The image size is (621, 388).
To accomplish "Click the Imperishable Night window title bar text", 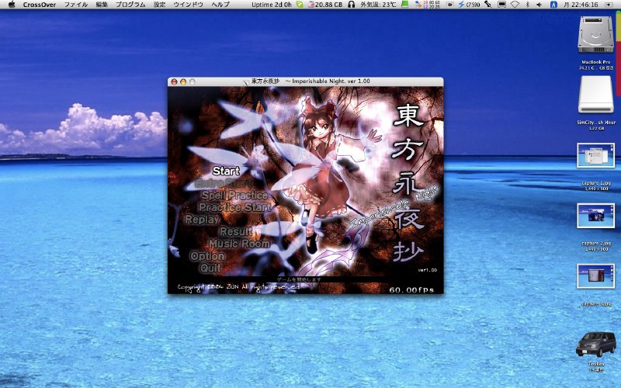I will (310, 81).
